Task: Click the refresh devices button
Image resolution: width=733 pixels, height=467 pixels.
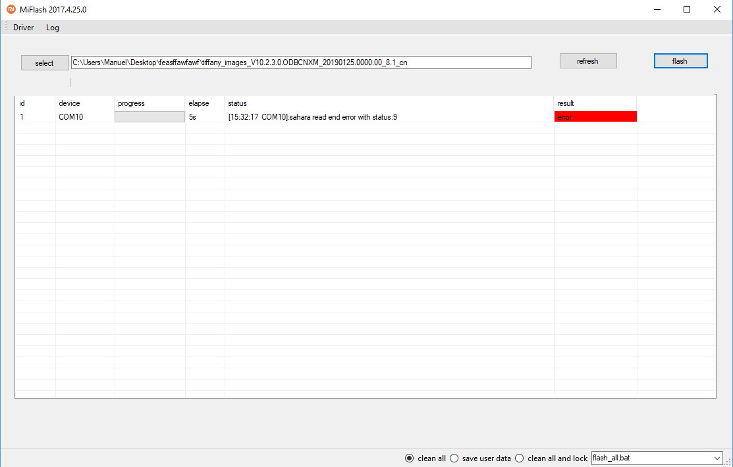Action: (588, 61)
